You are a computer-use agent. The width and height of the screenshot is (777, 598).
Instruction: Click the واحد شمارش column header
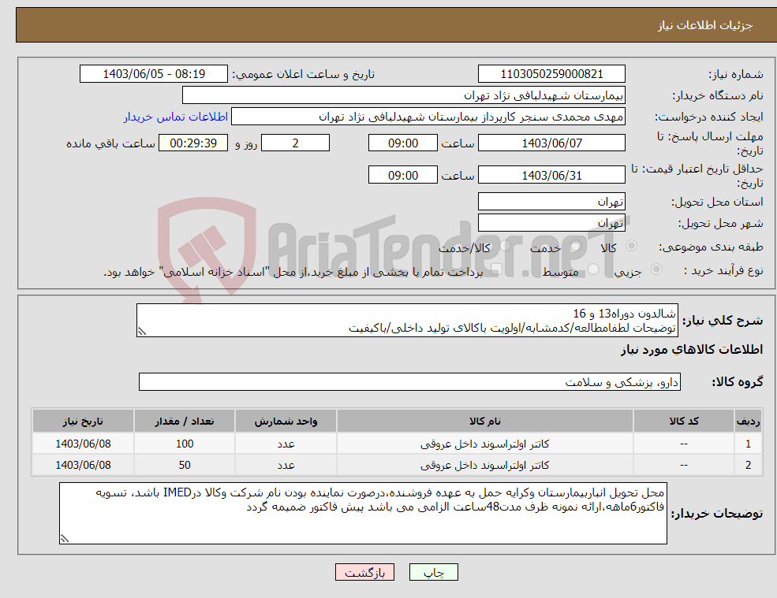286,422
